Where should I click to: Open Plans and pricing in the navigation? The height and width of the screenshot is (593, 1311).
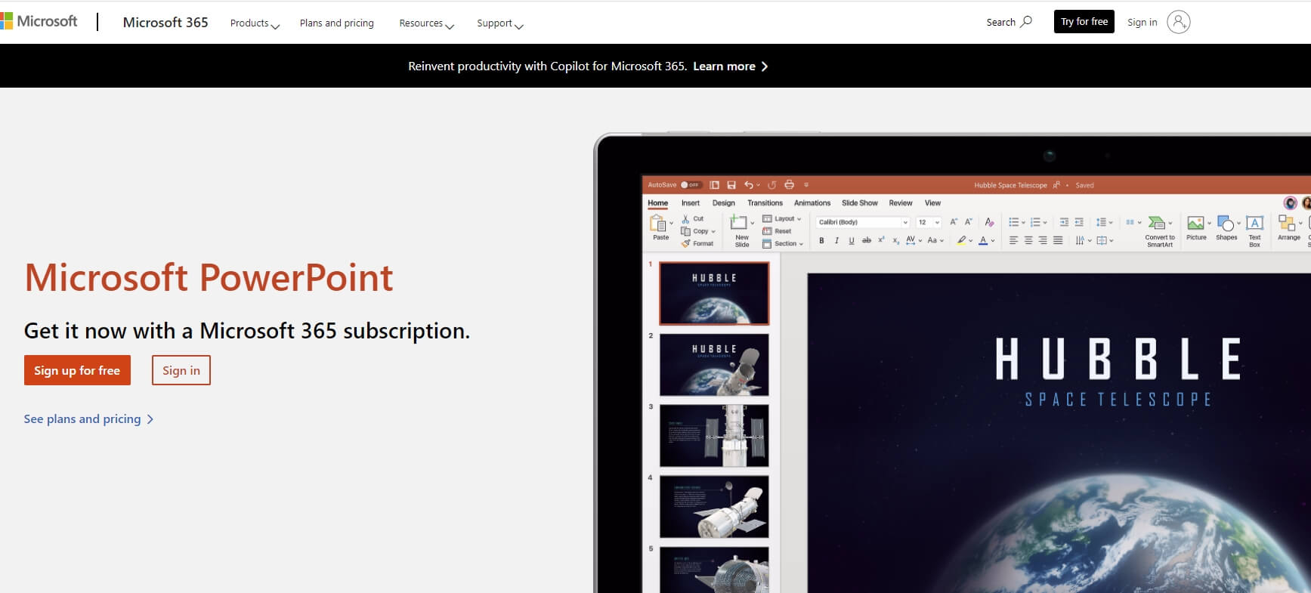(336, 23)
